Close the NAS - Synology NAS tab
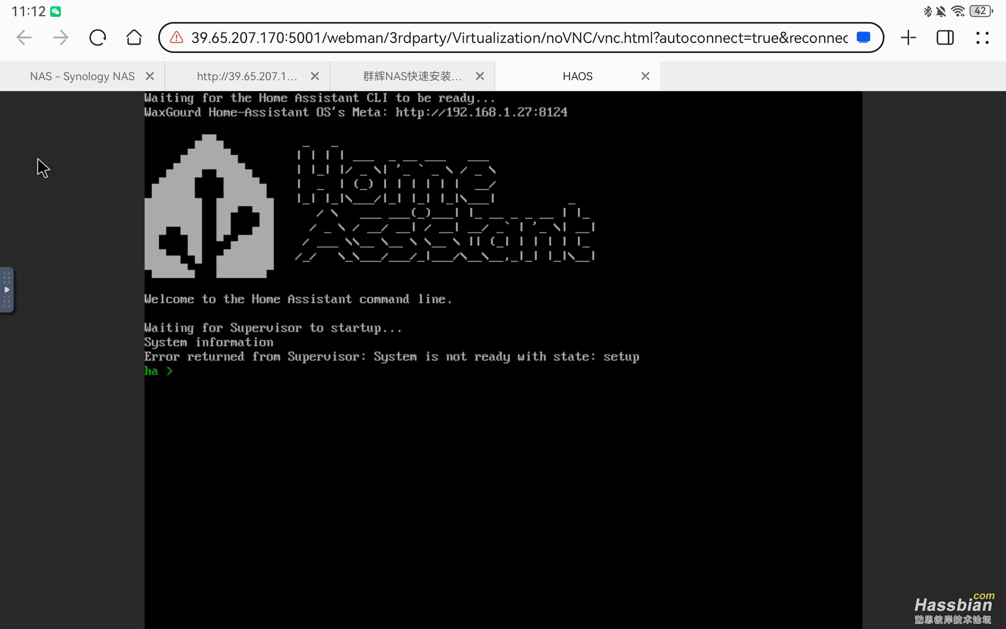Image resolution: width=1006 pixels, height=629 pixels. click(150, 77)
